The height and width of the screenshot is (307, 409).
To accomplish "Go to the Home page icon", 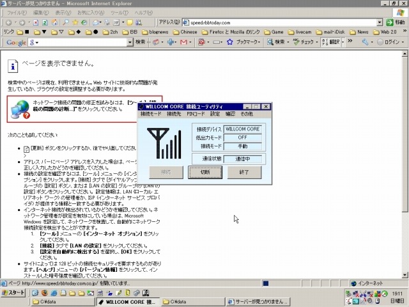I will click(54, 22).
